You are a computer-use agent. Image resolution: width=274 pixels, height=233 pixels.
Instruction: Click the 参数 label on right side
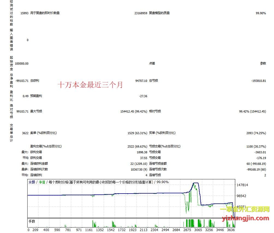(263, 64)
